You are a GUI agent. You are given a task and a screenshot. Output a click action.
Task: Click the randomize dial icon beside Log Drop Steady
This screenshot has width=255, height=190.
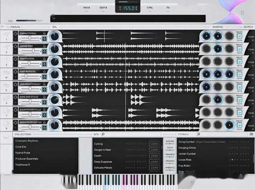[15, 84]
